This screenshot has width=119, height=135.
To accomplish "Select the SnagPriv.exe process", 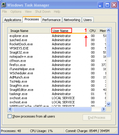I will point(57,85).
